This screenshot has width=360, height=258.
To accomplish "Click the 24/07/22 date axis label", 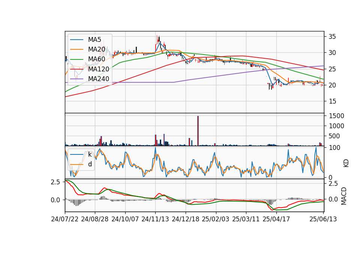I will pyautogui.click(x=65, y=219).
